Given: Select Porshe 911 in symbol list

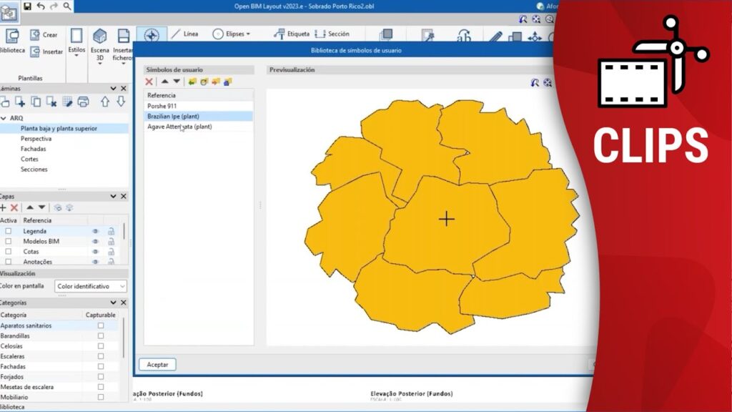Looking at the screenshot, I should click(162, 106).
